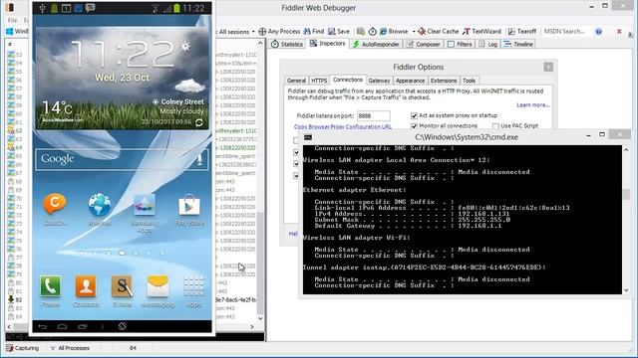This screenshot has height=358, width=638.
Task: Open the Filters tab
Action: point(460,44)
